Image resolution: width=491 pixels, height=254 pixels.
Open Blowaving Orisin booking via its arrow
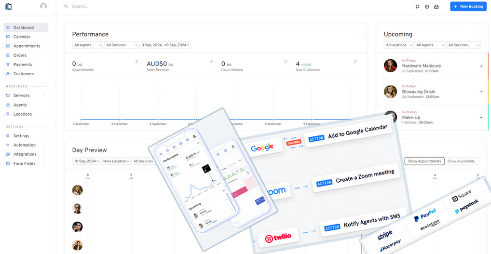coord(481,92)
